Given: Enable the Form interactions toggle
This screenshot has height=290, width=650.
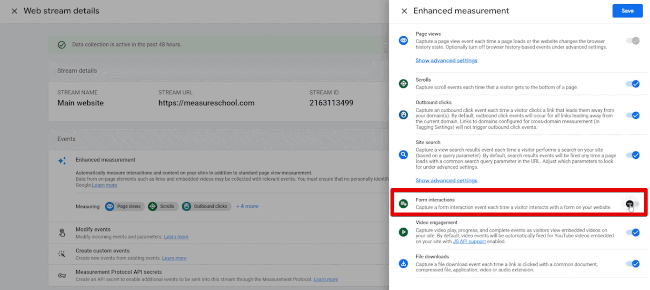Looking at the screenshot, I should click(x=632, y=203).
